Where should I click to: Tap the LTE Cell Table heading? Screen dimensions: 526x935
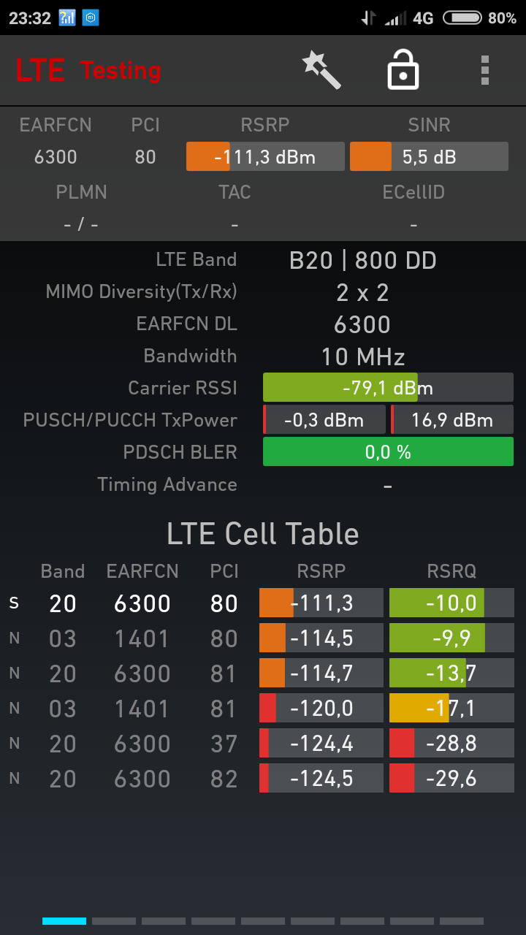(263, 534)
